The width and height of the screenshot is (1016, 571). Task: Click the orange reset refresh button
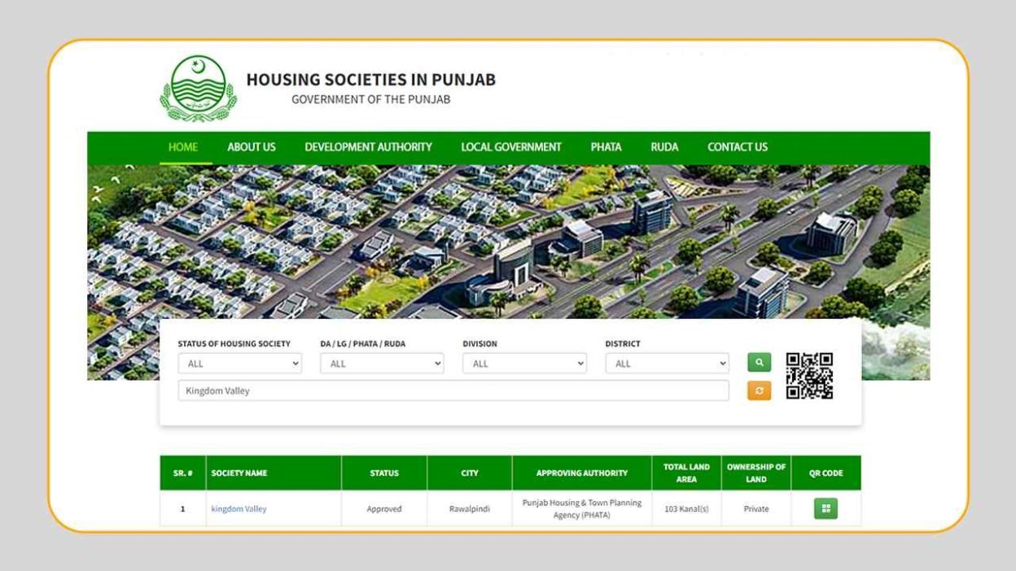(x=759, y=390)
